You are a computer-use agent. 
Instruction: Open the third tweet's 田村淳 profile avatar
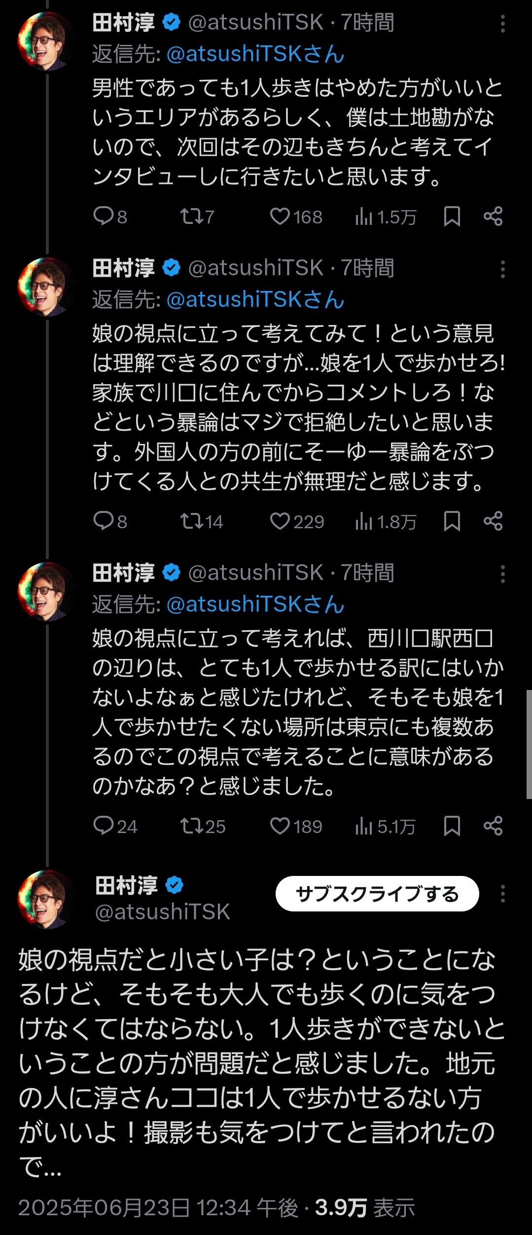[x=46, y=591]
